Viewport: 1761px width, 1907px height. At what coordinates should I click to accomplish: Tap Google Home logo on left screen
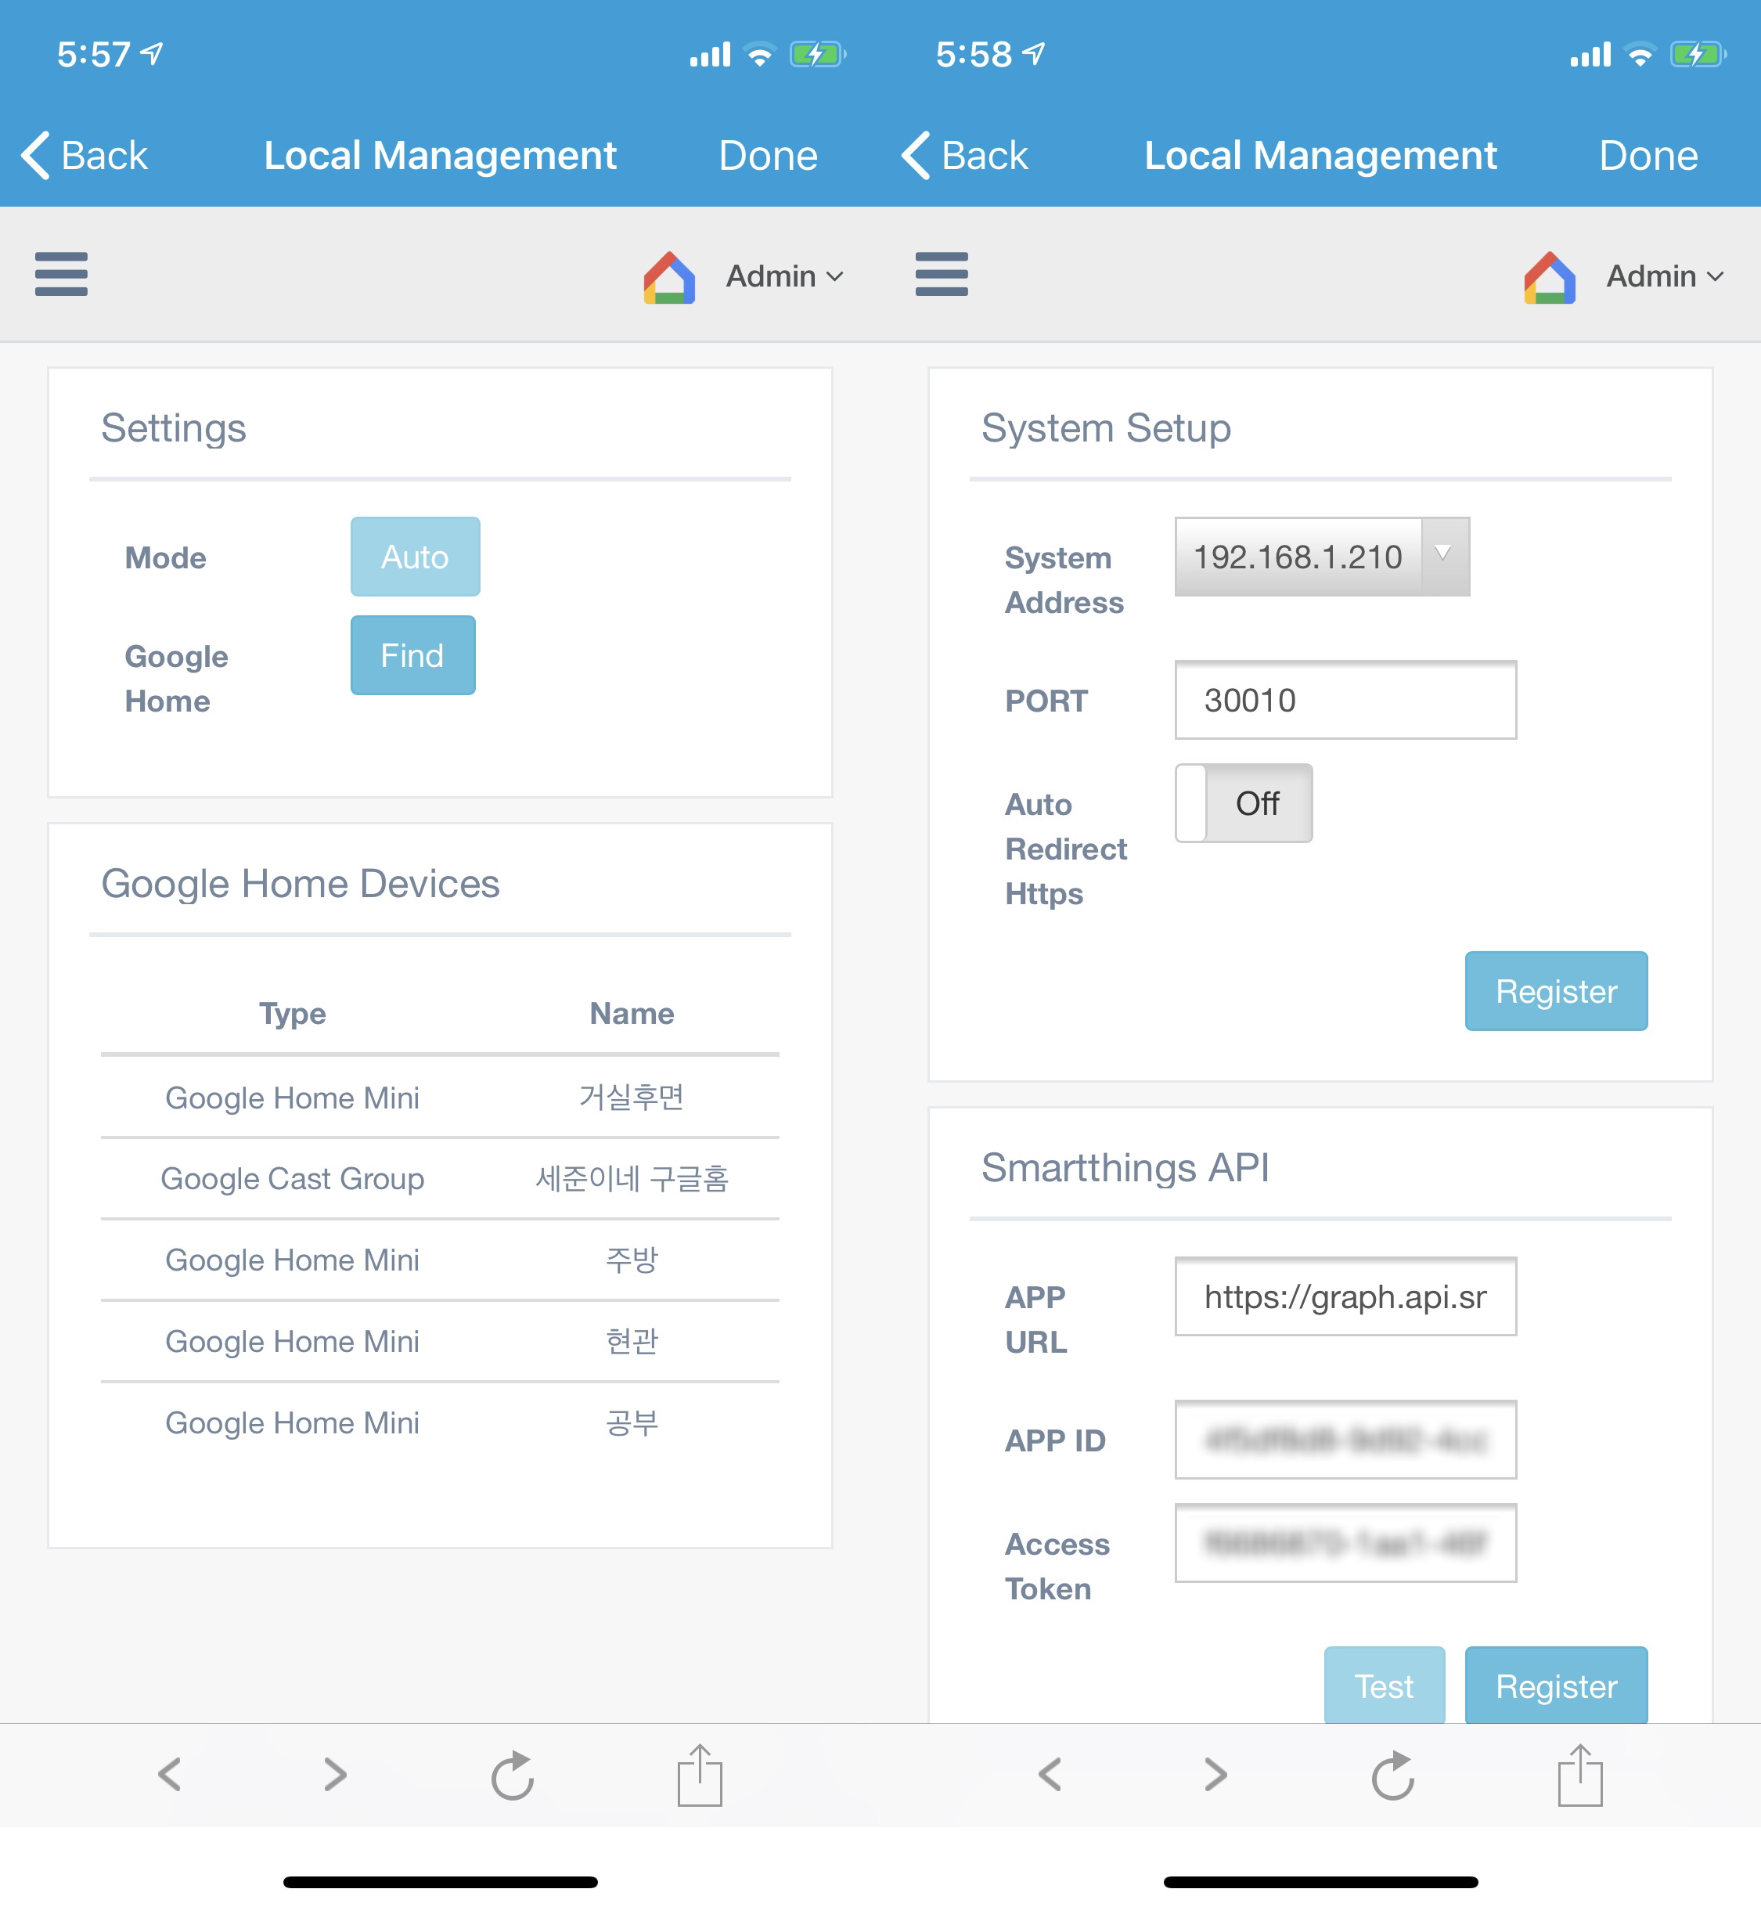click(669, 277)
